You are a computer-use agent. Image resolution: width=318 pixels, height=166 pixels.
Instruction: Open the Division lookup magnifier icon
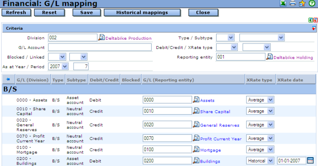[101, 37]
